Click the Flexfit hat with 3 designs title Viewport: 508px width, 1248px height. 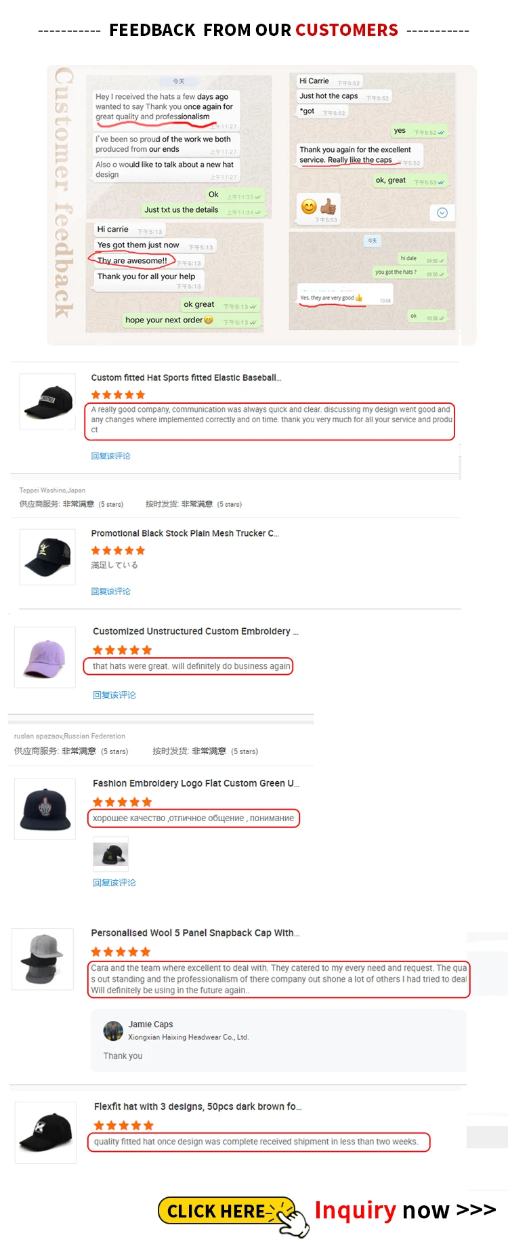198,1106
